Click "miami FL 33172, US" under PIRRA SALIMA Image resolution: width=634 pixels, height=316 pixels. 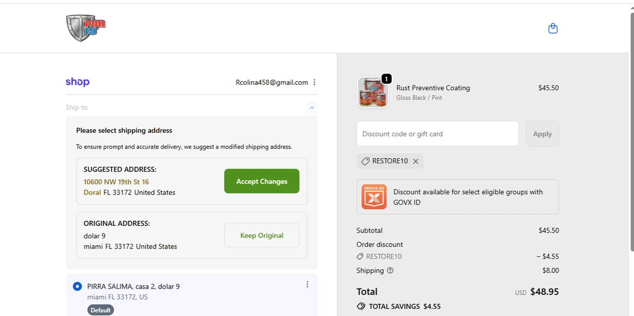tap(118, 297)
